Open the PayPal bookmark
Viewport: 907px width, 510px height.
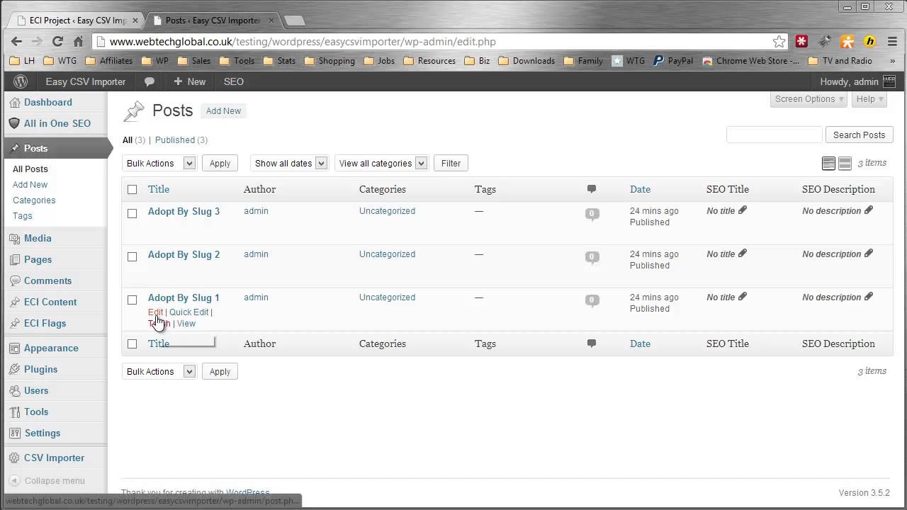pos(673,61)
